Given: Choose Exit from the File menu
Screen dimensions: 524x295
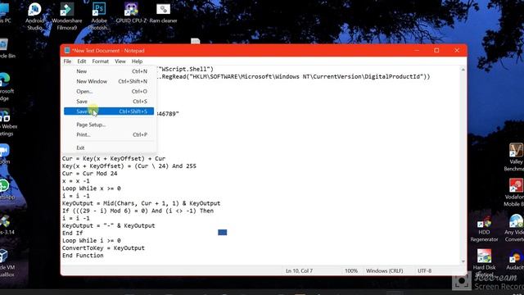Looking at the screenshot, I should coord(109,147).
